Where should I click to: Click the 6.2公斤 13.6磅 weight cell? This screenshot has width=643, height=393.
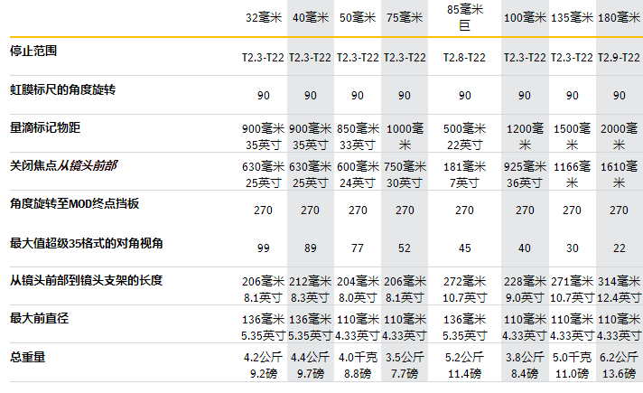click(x=620, y=367)
